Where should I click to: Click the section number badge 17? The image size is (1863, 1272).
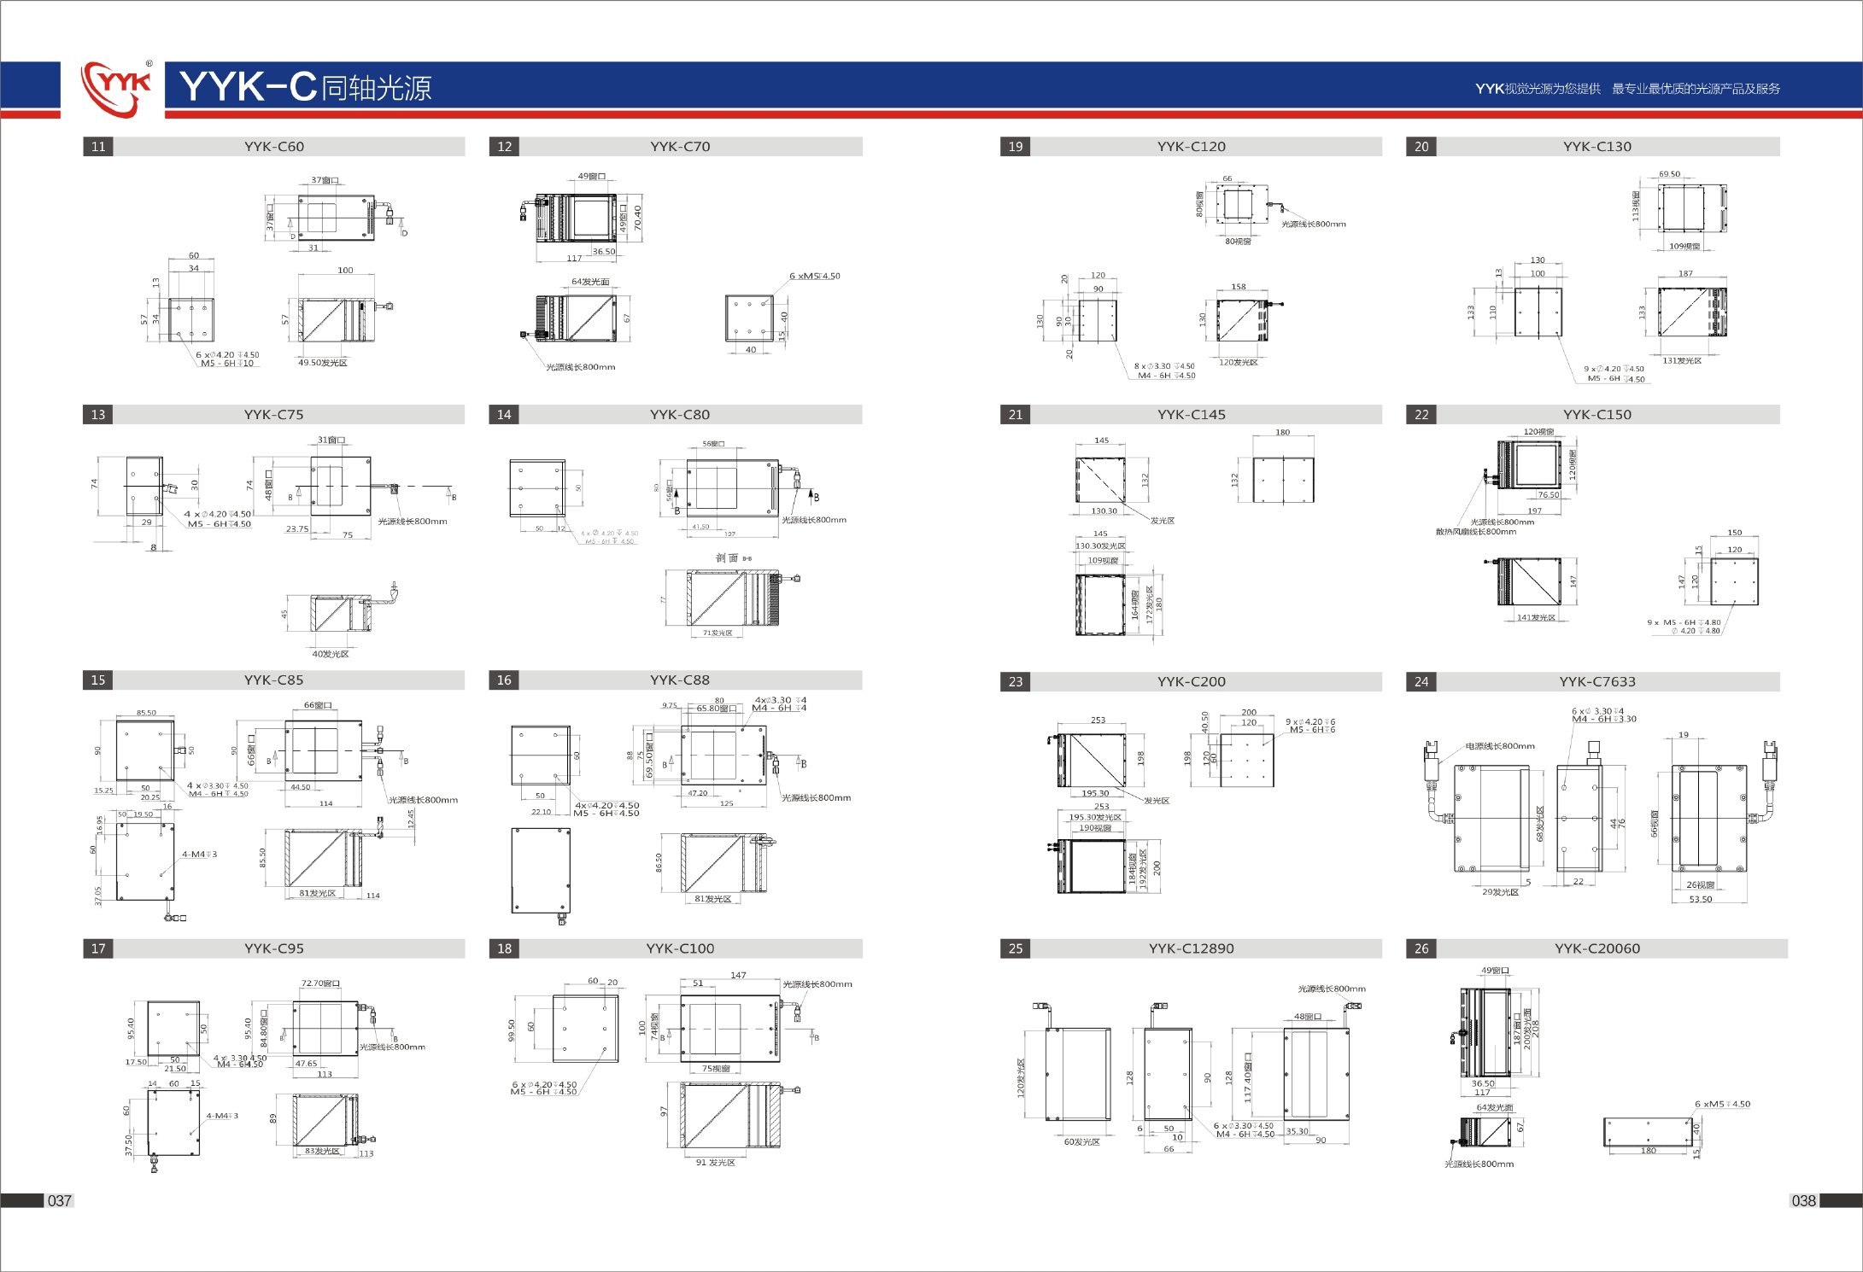[x=98, y=948]
